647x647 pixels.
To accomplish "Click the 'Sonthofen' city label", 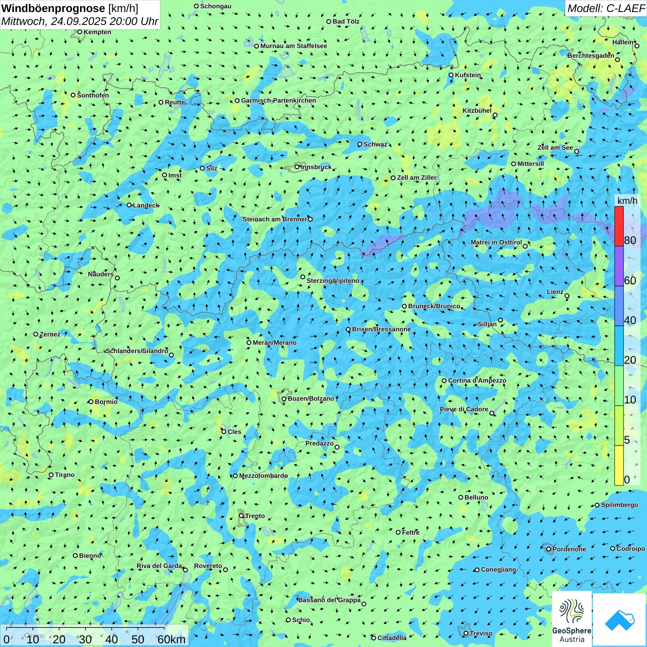I will [x=93, y=95].
